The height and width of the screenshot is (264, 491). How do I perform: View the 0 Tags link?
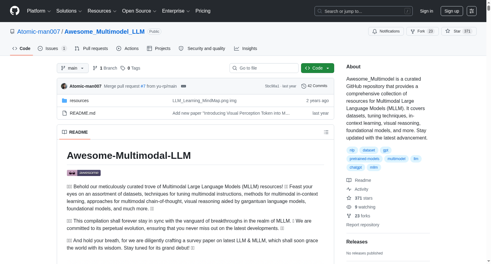click(x=130, y=68)
